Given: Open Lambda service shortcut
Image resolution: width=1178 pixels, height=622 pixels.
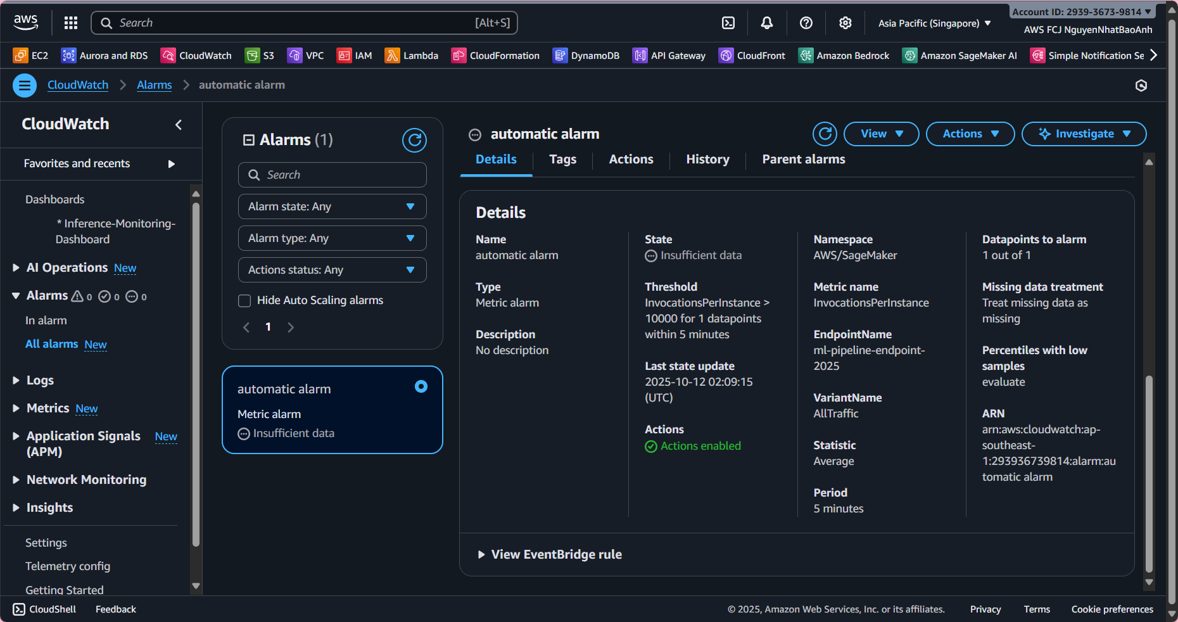Looking at the screenshot, I should coord(412,56).
